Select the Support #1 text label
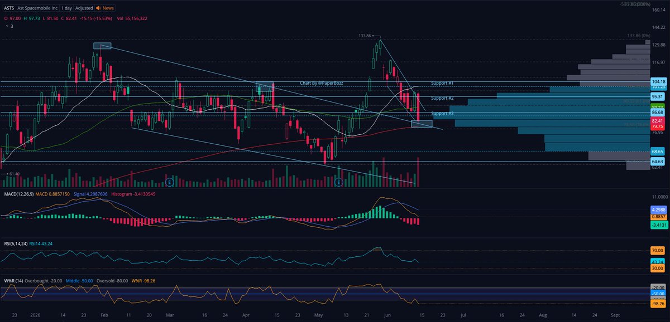 pyautogui.click(x=442, y=83)
